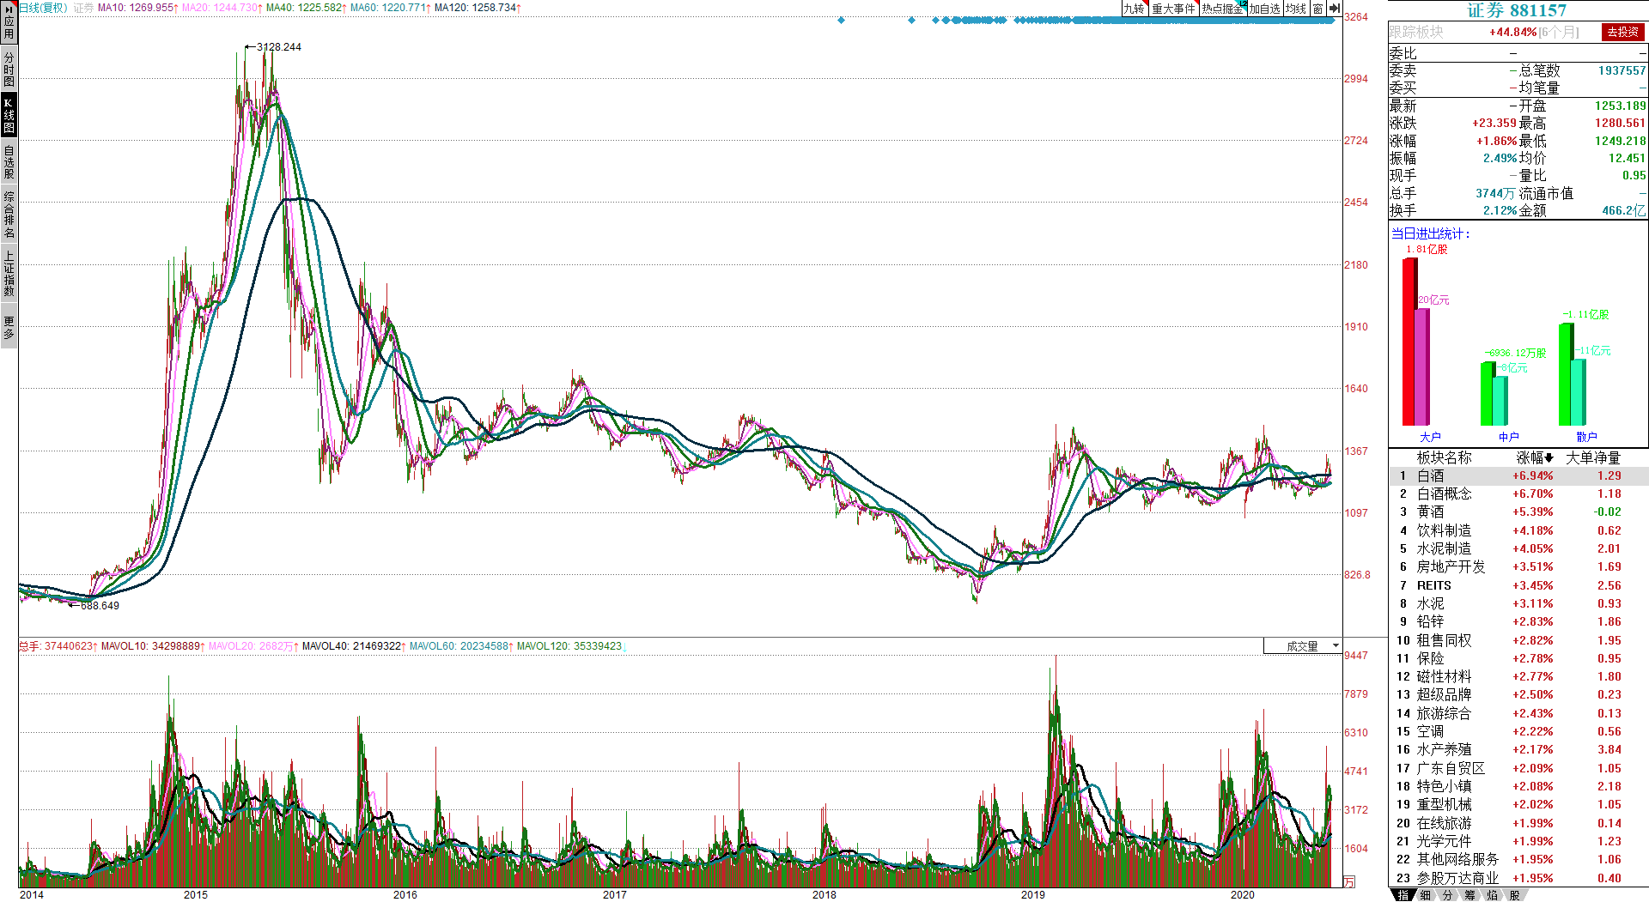Select the 超级品牌 sector row
This screenshot has width=1649, height=902.
click(x=1518, y=694)
